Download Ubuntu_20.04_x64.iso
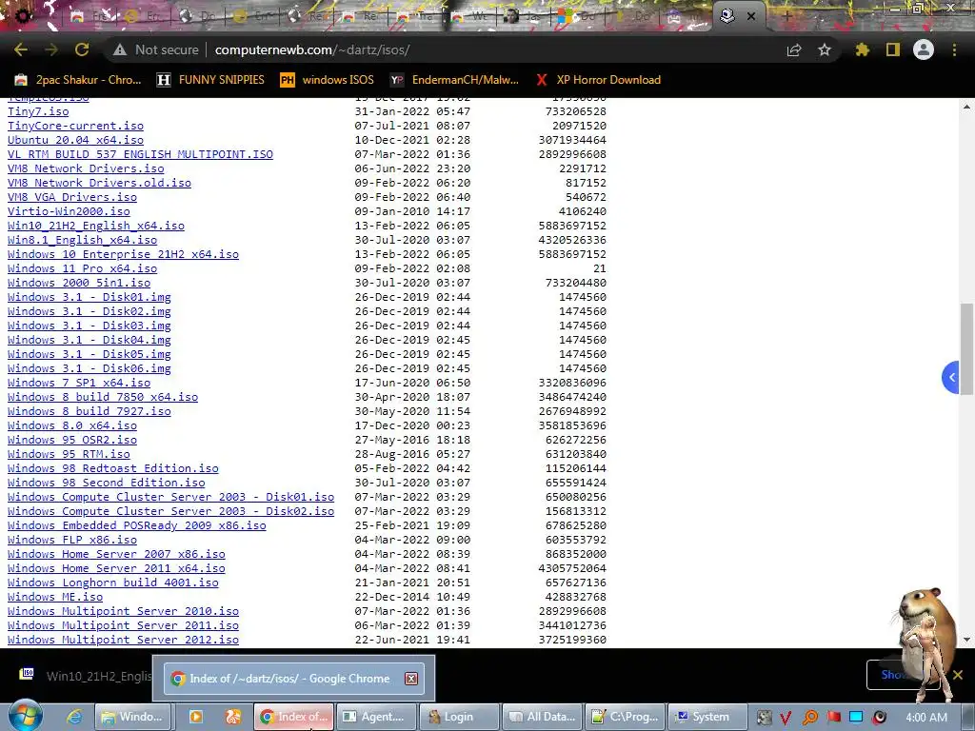Viewport: 975px width, 731px height. (x=75, y=140)
